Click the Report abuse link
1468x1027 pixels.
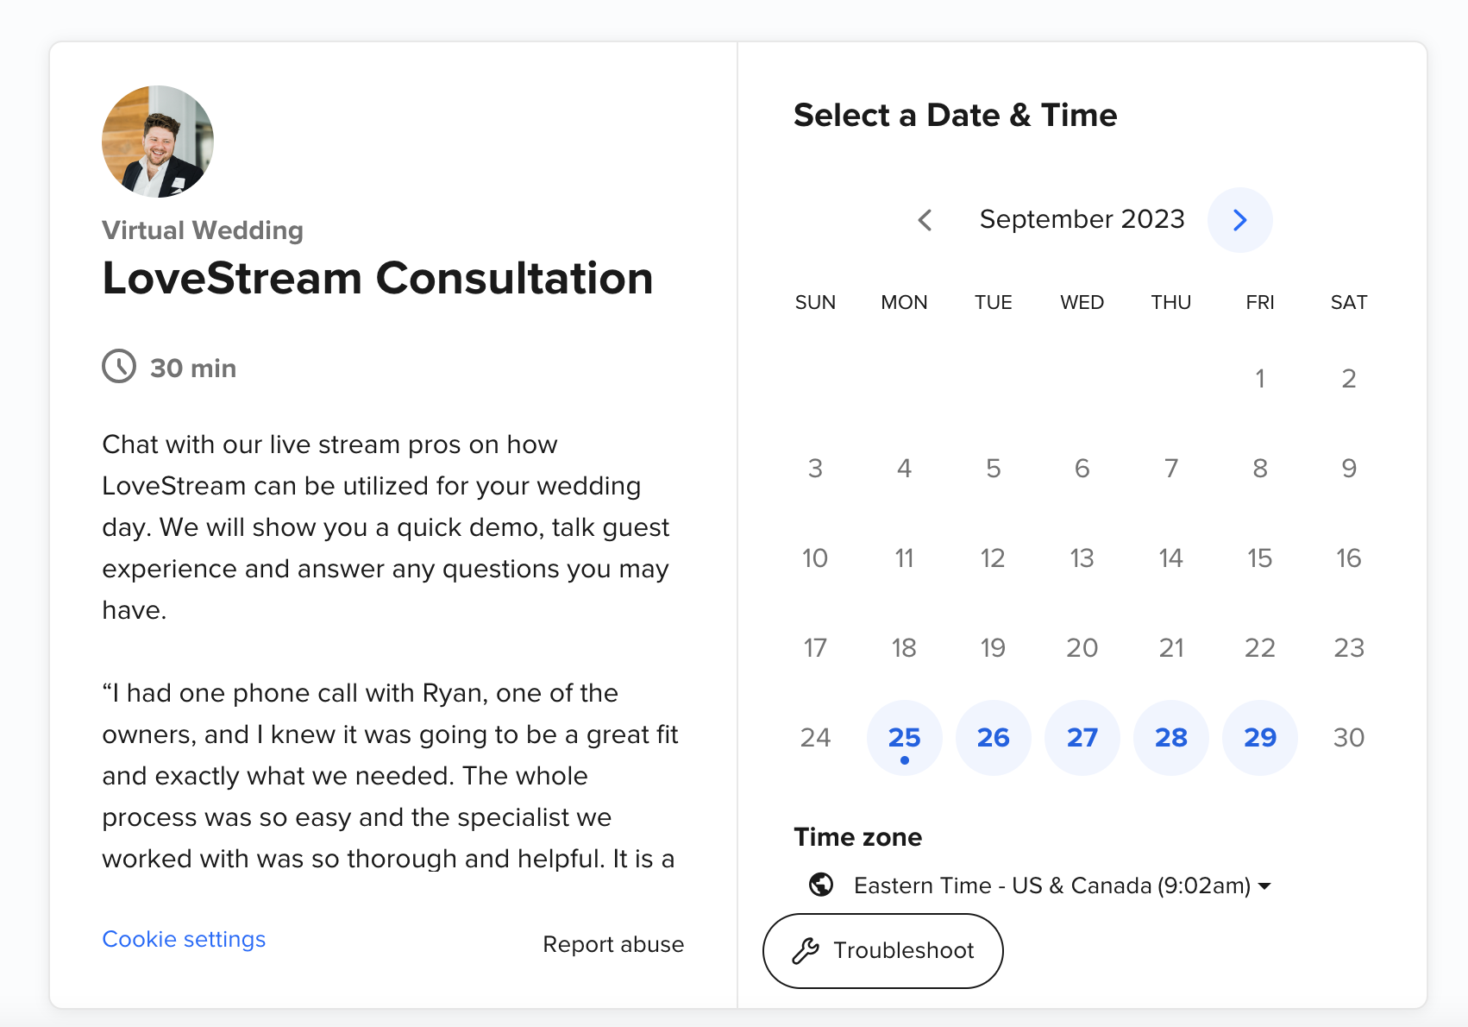tap(613, 944)
